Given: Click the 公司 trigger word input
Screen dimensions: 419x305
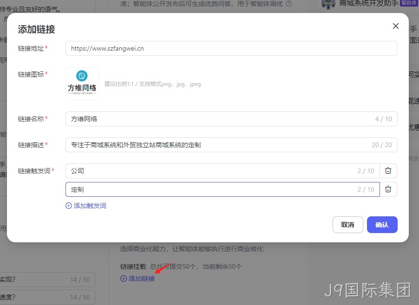Looking at the screenshot, I should (223, 171).
